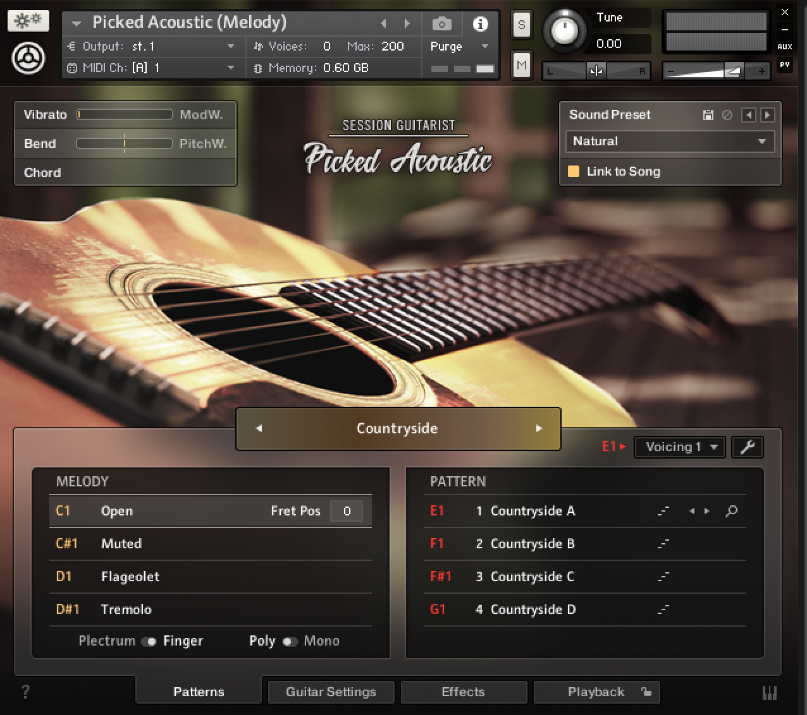The width and height of the screenshot is (807, 715).
Task: Mute the instrument with M button
Action: 521,65
